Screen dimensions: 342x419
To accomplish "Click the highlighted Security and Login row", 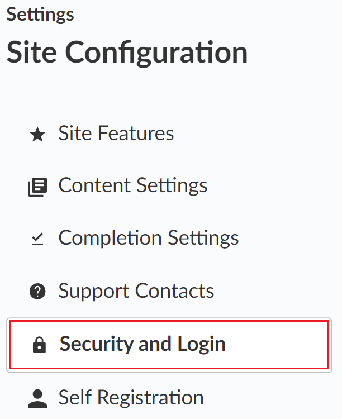I will coord(168,345).
